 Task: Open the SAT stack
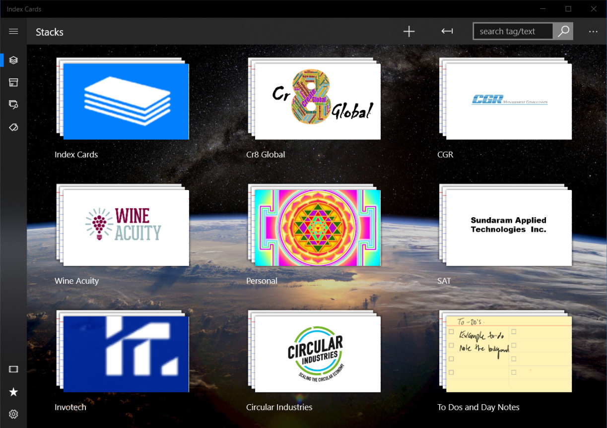click(508, 227)
